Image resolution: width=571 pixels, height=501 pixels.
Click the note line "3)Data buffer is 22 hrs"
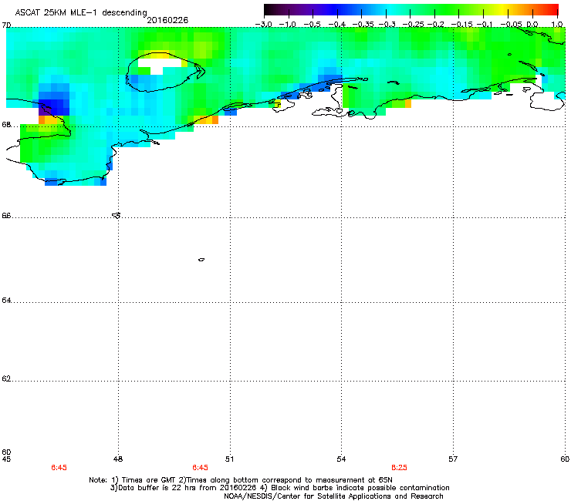tap(279, 488)
